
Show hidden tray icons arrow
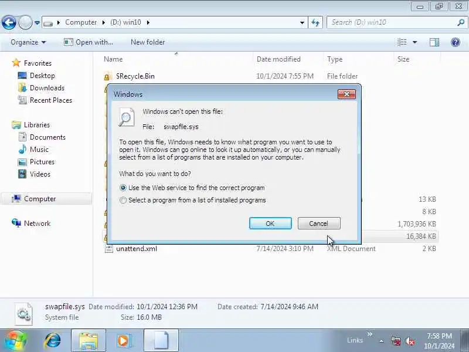tap(382, 341)
